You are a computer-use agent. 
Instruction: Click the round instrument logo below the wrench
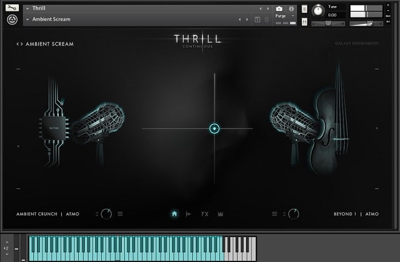click(x=12, y=19)
